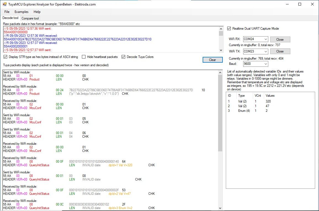Enable Hide heartbeat packets checkbox

[x=84, y=57]
